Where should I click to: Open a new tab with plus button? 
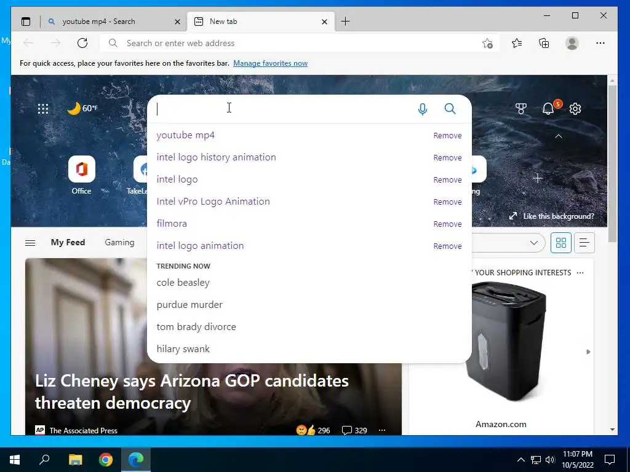[x=345, y=22]
